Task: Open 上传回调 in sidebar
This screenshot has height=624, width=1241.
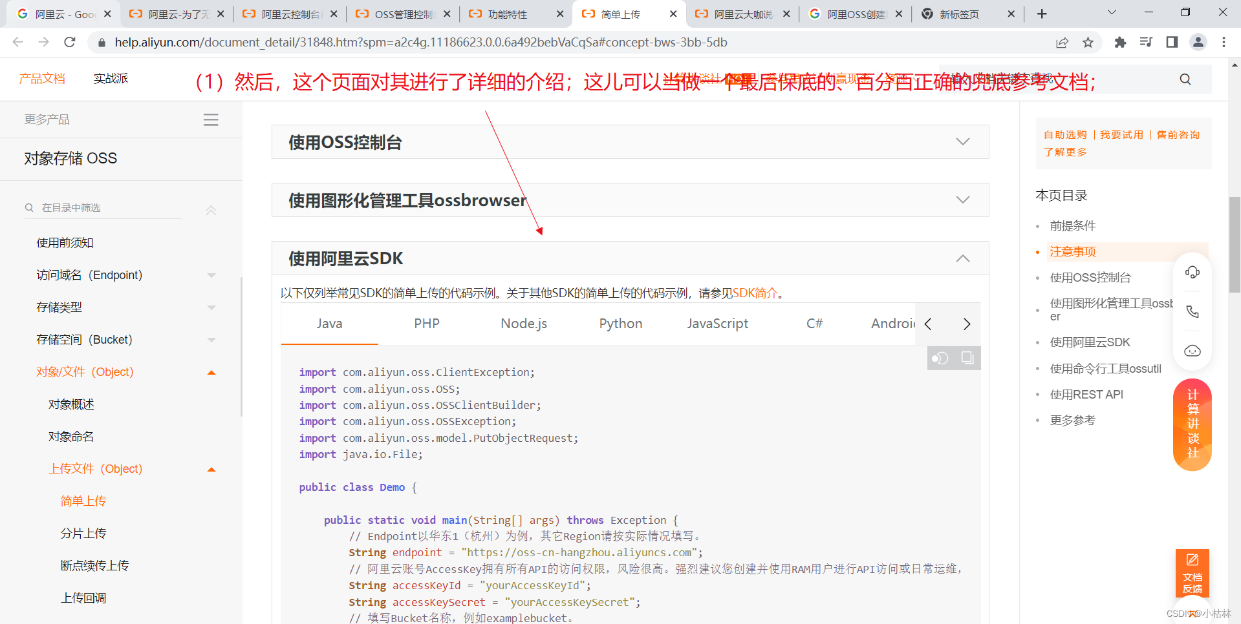Action: pyautogui.click(x=83, y=598)
